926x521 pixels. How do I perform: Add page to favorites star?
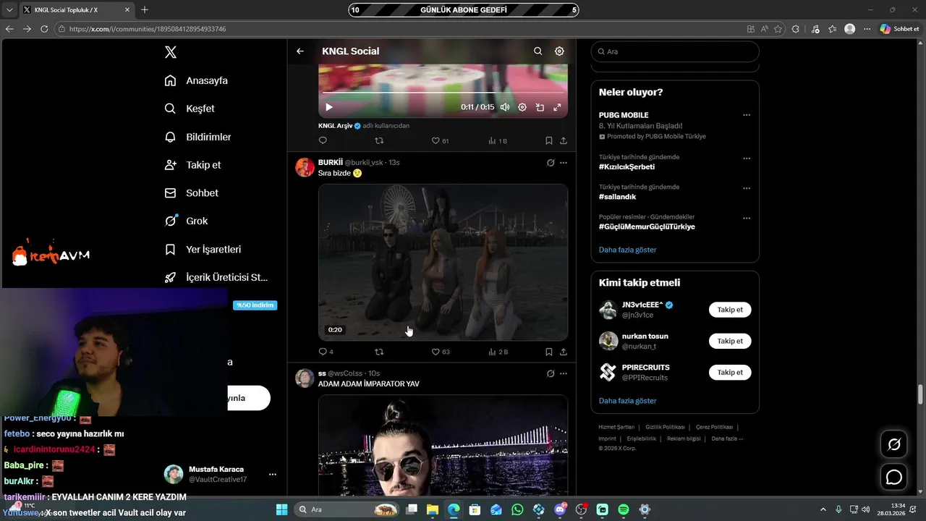778,29
